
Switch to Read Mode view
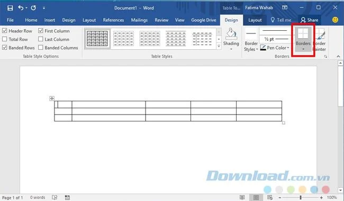pos(242,197)
